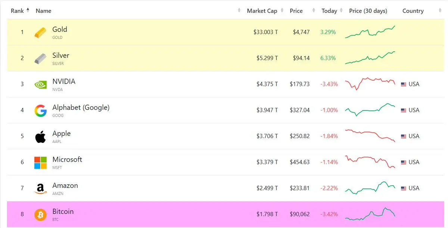
Task: Open the Bitcoin name link
Action: pos(63,212)
